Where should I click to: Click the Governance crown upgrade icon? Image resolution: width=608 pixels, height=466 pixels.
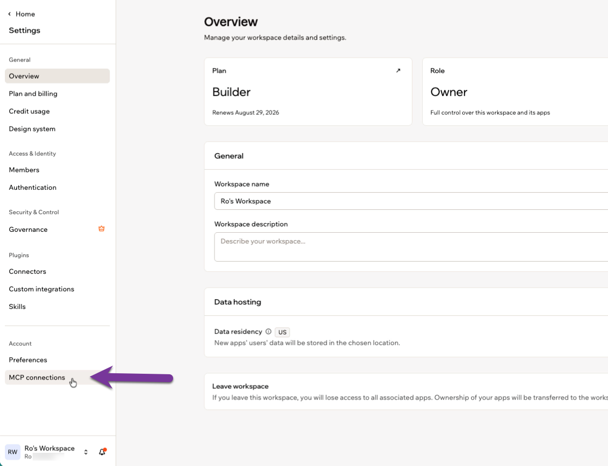(101, 229)
